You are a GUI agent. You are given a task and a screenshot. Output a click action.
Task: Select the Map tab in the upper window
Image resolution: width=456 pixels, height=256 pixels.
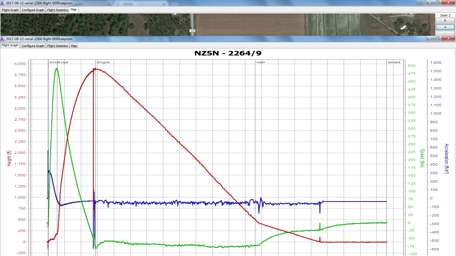click(x=74, y=10)
